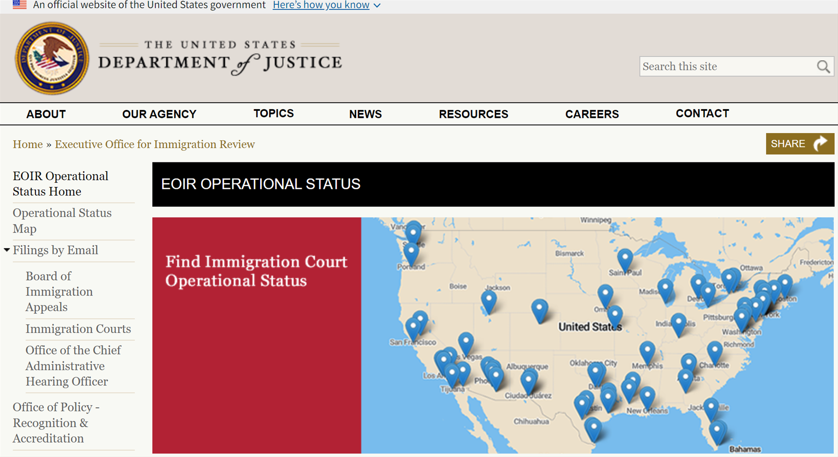
Task: Select the map pin near Las Vegas
Action: click(466, 343)
